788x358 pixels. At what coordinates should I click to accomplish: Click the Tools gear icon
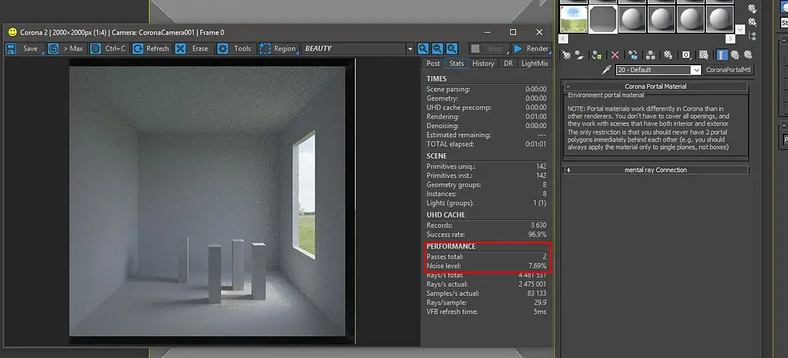click(x=222, y=49)
